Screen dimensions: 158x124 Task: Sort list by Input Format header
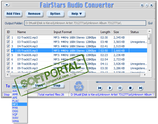(x=76, y=32)
